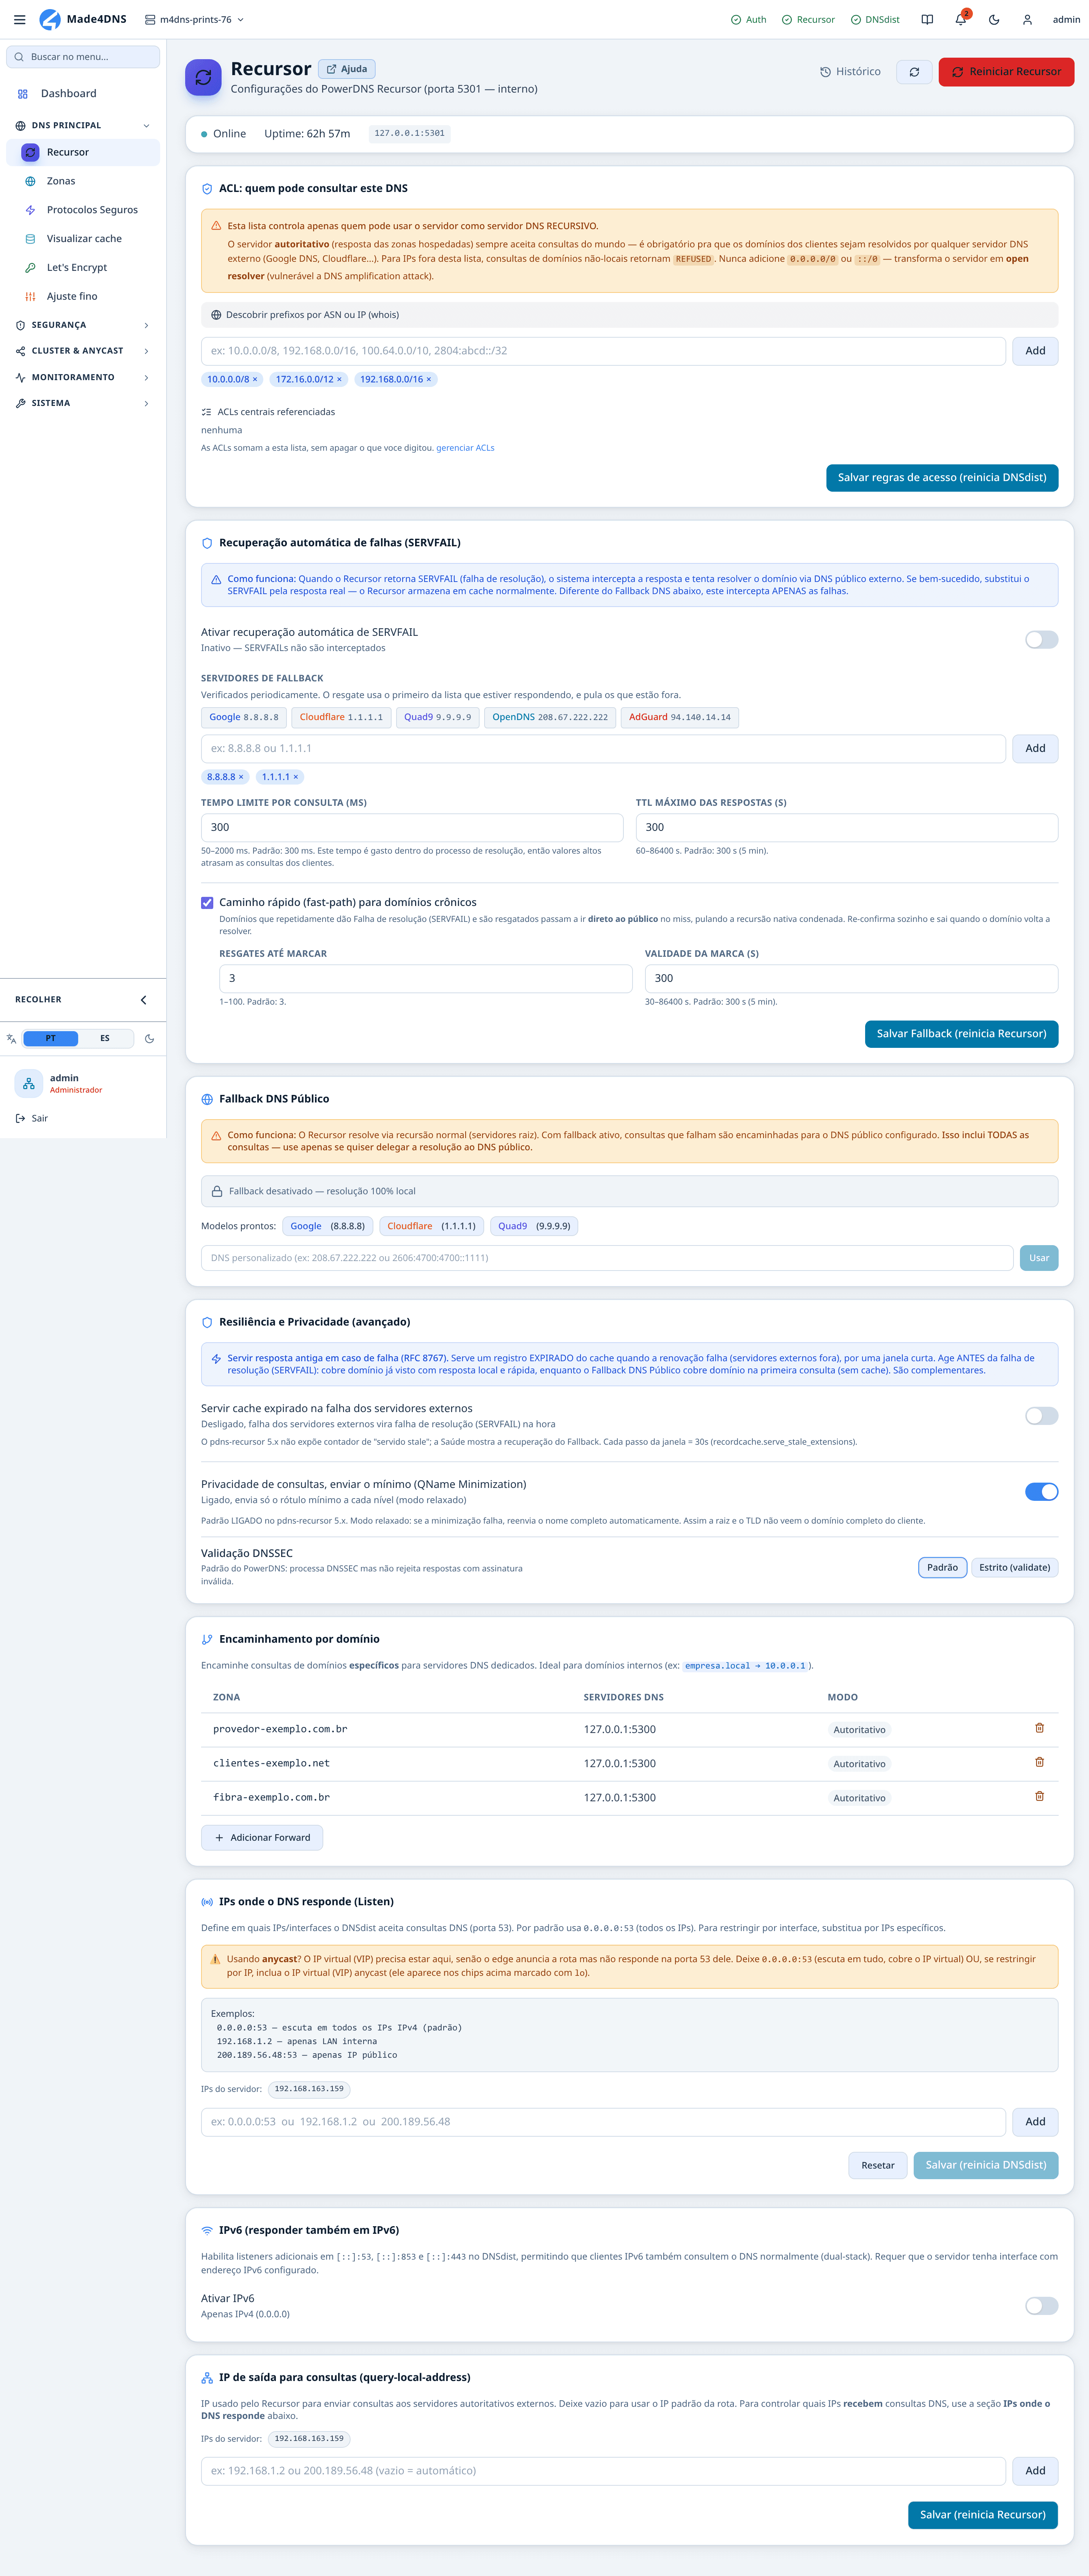This screenshot has width=1089, height=2576.
Task: Click the DNS personalizado input field
Action: pyautogui.click(x=607, y=1258)
